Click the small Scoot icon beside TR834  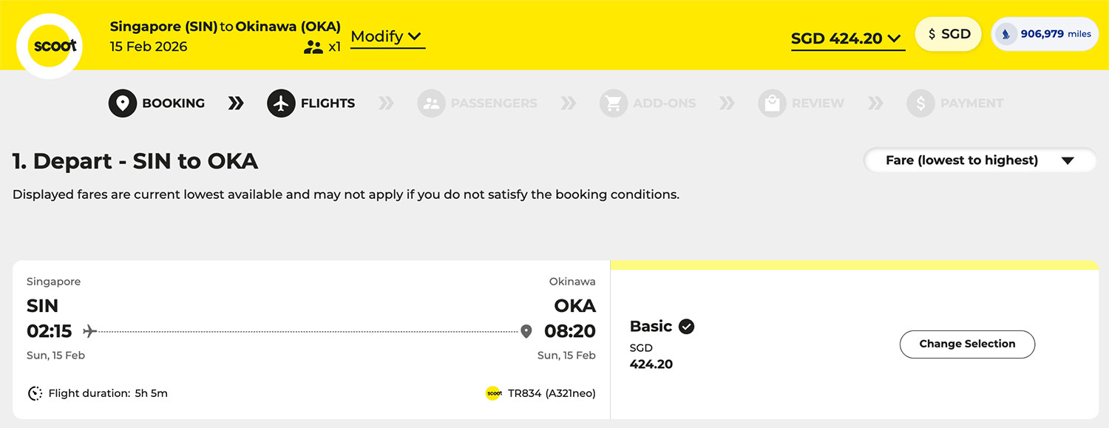tap(494, 393)
